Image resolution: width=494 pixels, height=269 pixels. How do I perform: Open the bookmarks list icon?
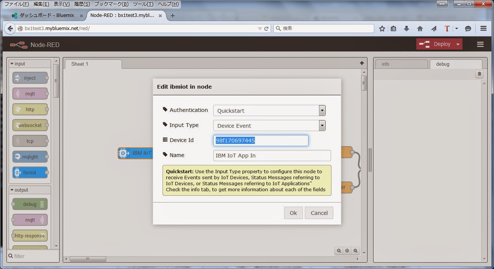pos(393,29)
